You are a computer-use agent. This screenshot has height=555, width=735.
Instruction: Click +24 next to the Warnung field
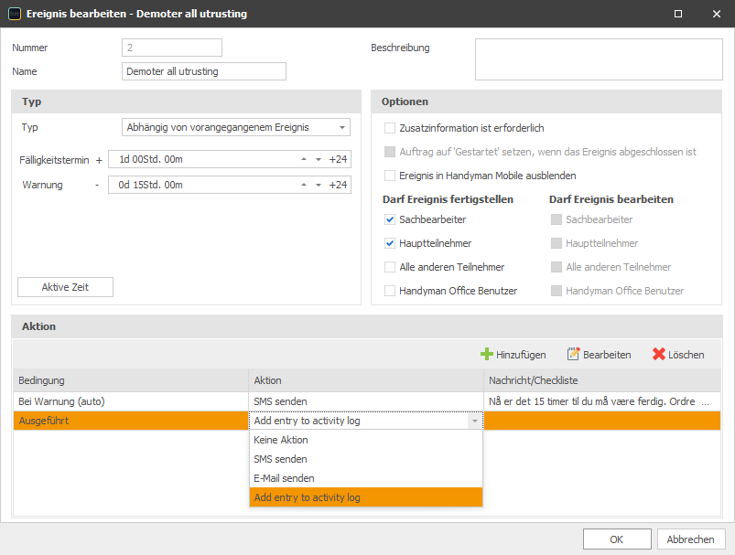[x=339, y=185]
